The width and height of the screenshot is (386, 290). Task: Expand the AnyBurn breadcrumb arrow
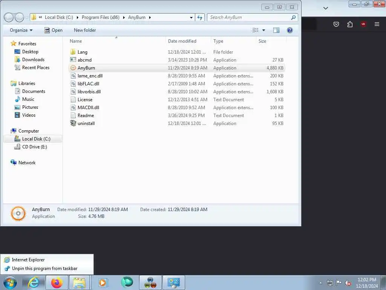(150, 17)
